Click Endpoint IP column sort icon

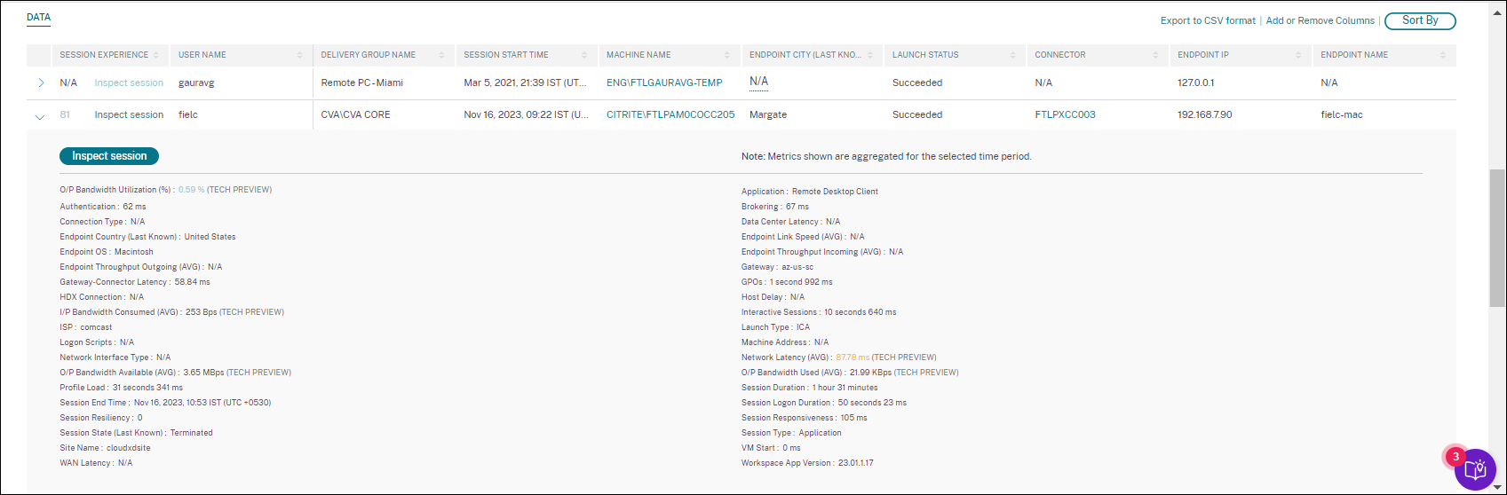[1299, 55]
